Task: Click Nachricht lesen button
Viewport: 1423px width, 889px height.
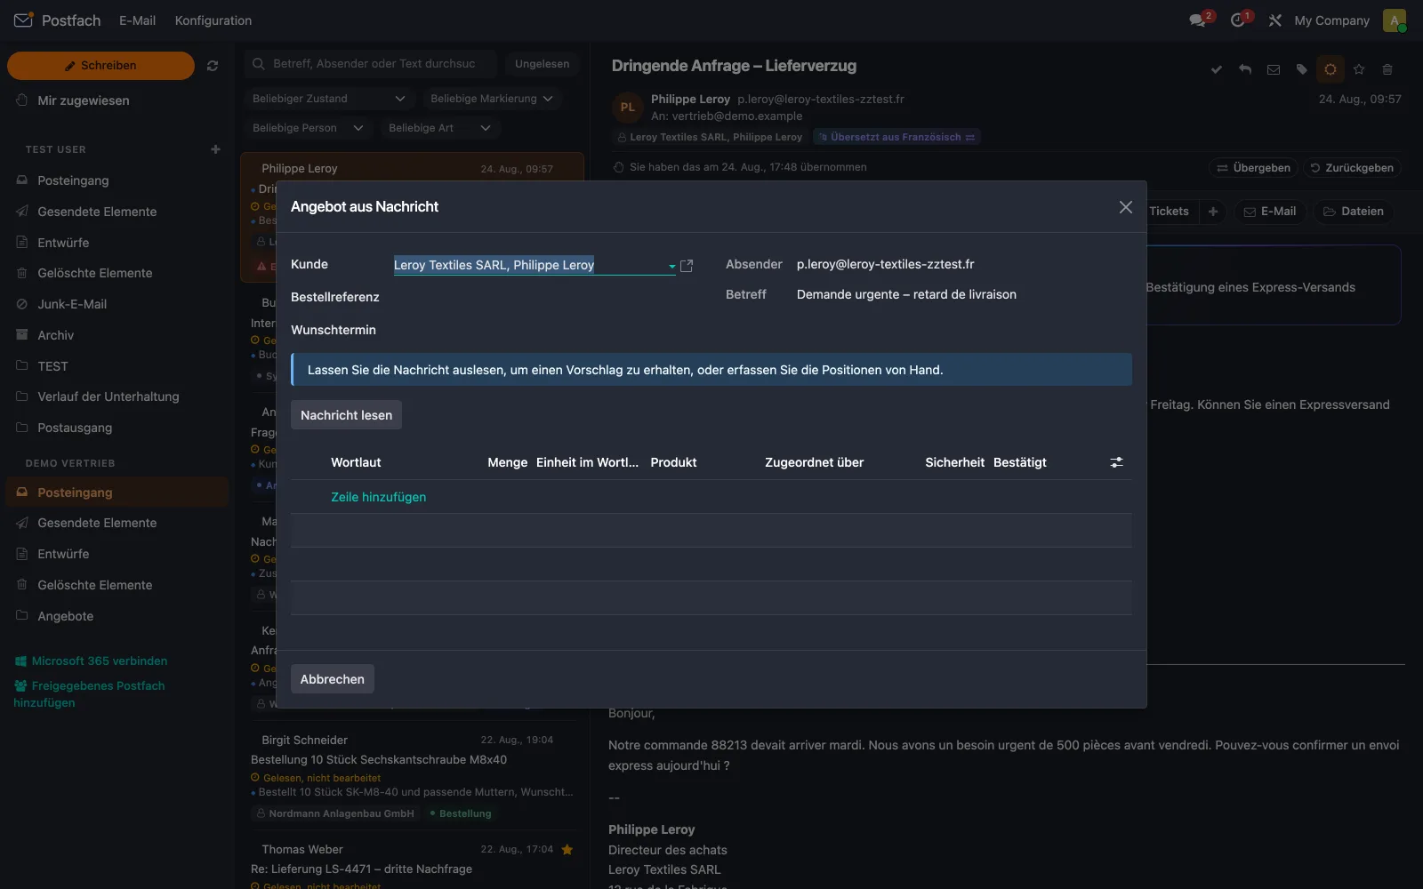Action: [346, 415]
